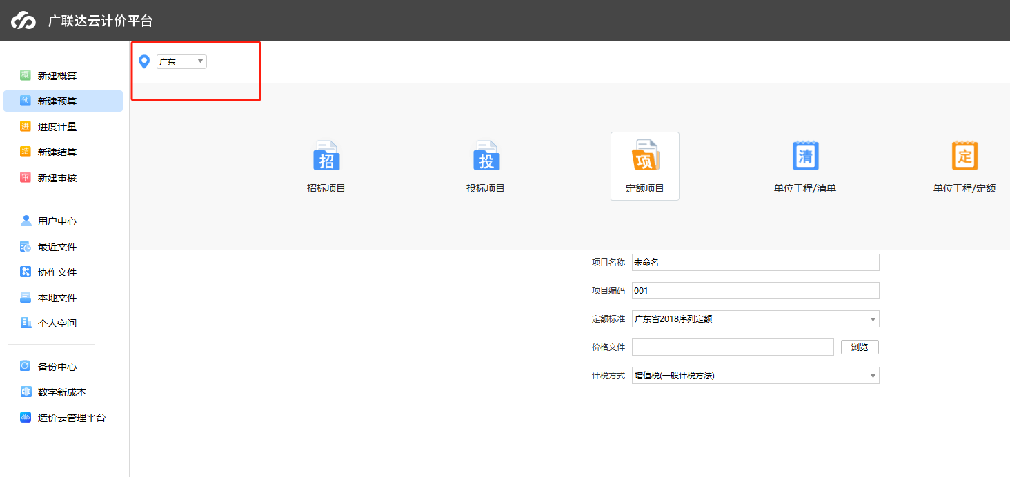Click the 备份中心 icon
Viewport: 1010px width, 477px height.
coord(26,366)
